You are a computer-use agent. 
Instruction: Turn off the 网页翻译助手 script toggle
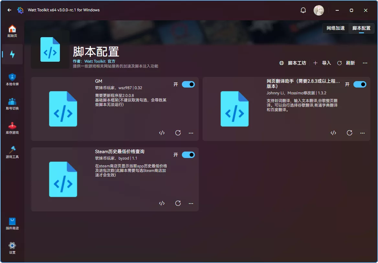pos(360,84)
